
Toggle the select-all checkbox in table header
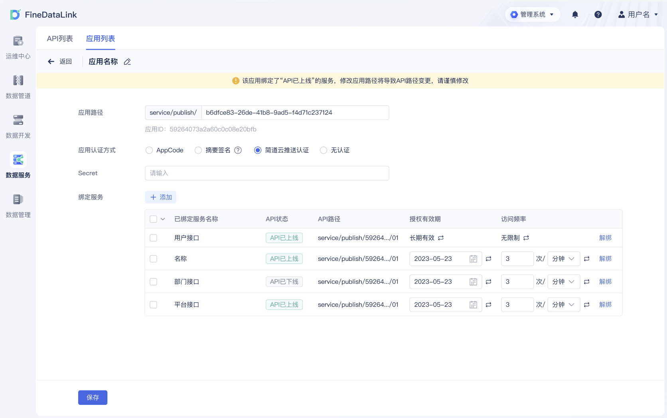click(x=153, y=219)
